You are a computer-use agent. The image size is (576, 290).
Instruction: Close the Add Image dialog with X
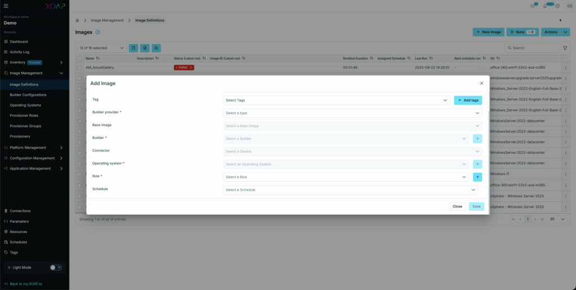click(x=481, y=83)
